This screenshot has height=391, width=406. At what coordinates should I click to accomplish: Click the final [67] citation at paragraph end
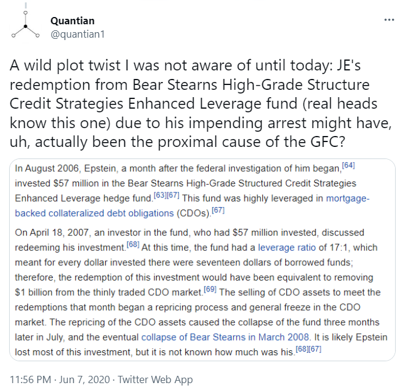[314, 348]
